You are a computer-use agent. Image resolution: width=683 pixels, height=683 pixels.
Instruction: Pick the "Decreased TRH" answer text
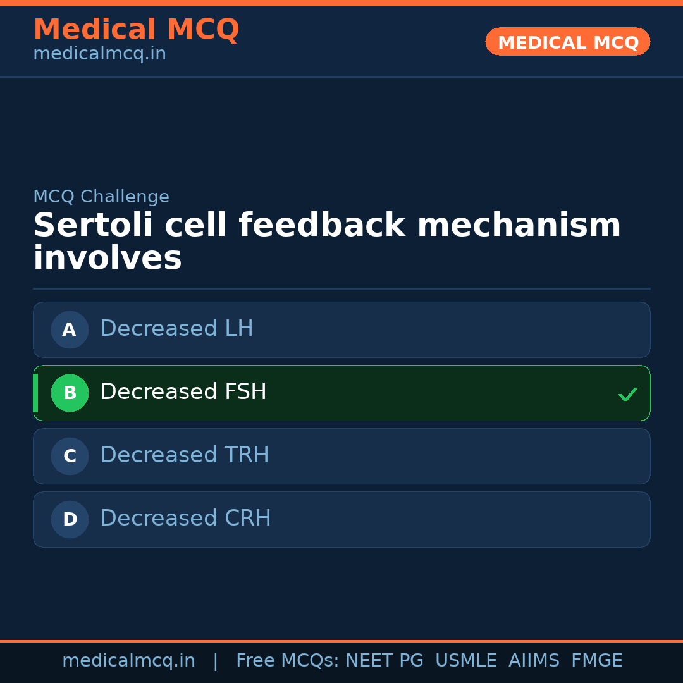coord(184,455)
